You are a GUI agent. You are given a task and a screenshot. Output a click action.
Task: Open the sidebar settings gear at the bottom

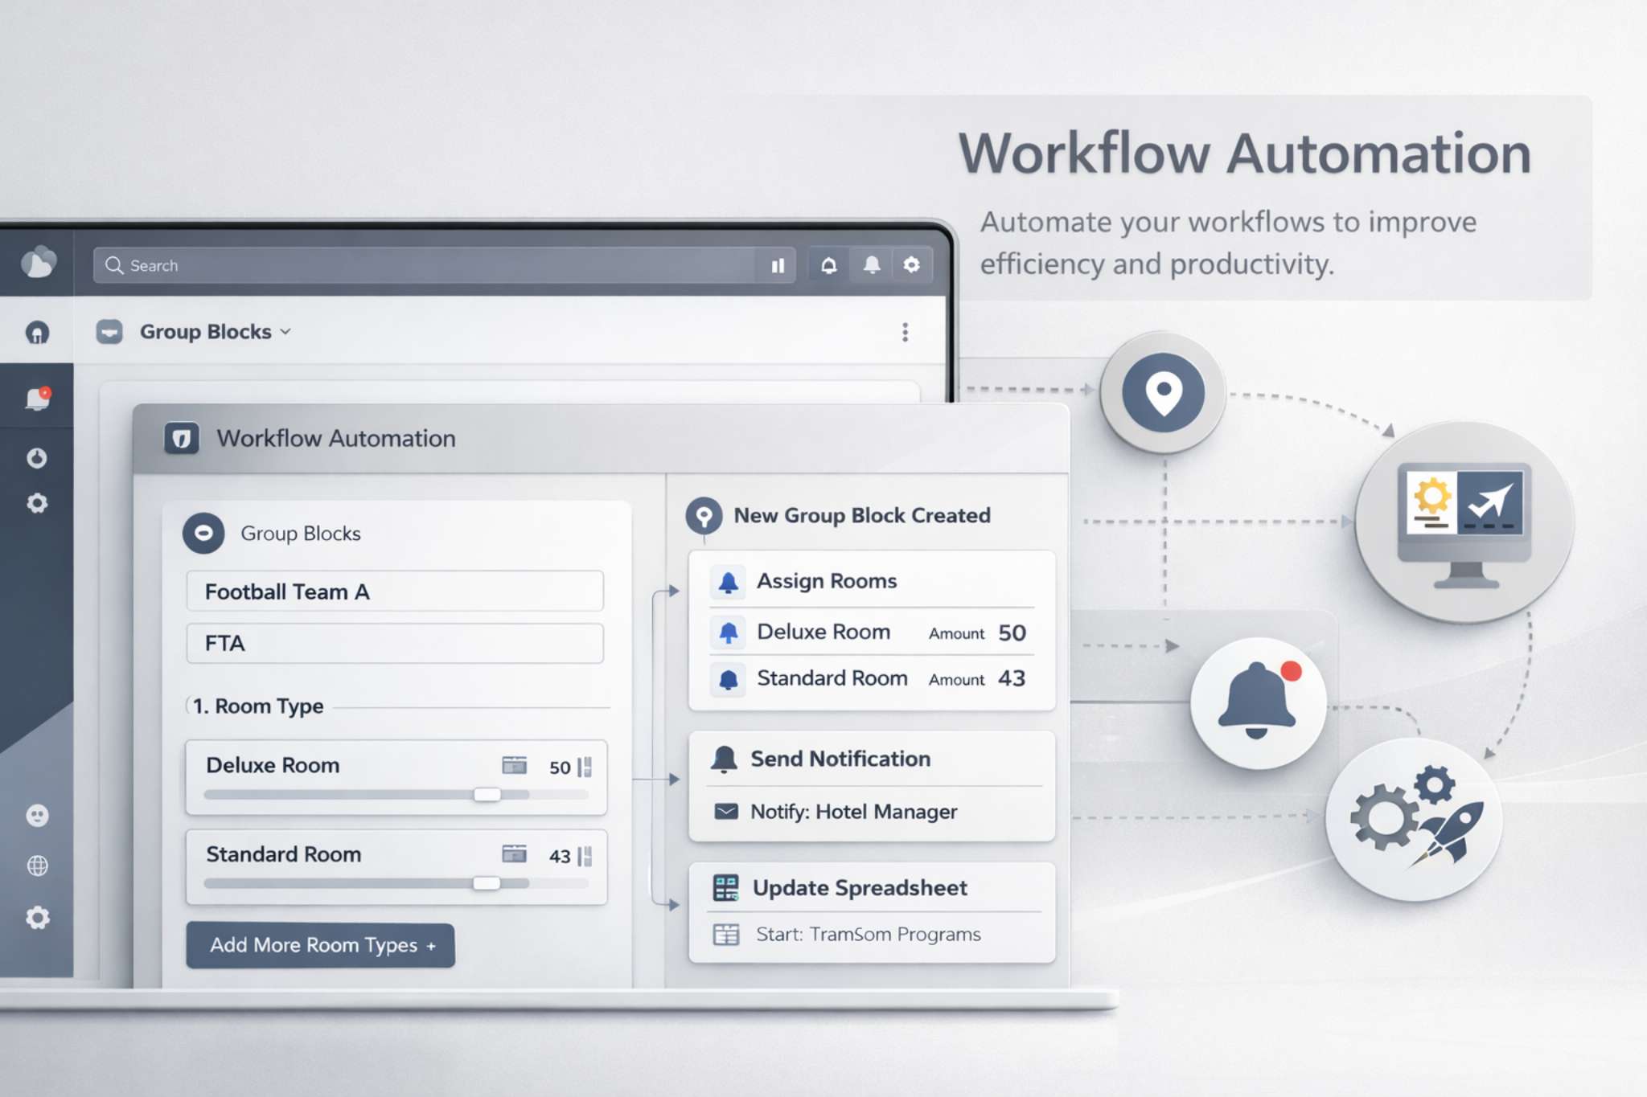coord(38,917)
